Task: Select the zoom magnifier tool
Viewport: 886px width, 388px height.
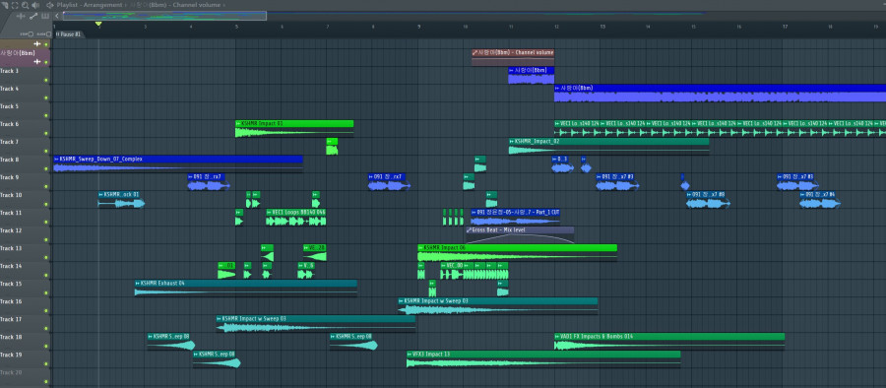Action: [x=25, y=5]
